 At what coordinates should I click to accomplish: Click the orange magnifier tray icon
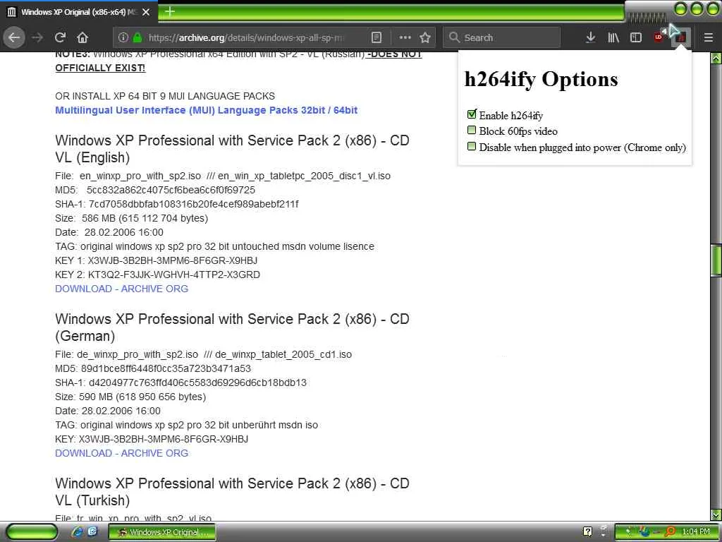(x=670, y=532)
